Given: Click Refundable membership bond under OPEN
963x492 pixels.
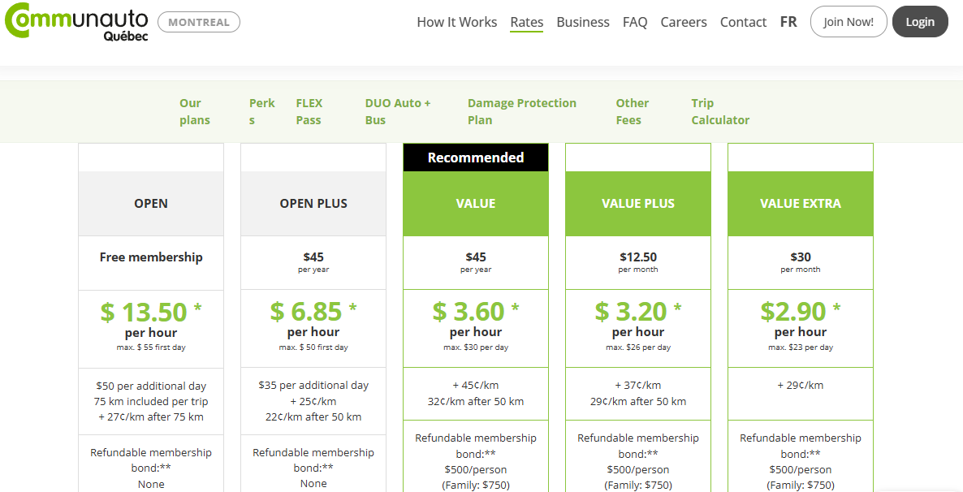Looking at the screenshot, I should [x=151, y=460].
